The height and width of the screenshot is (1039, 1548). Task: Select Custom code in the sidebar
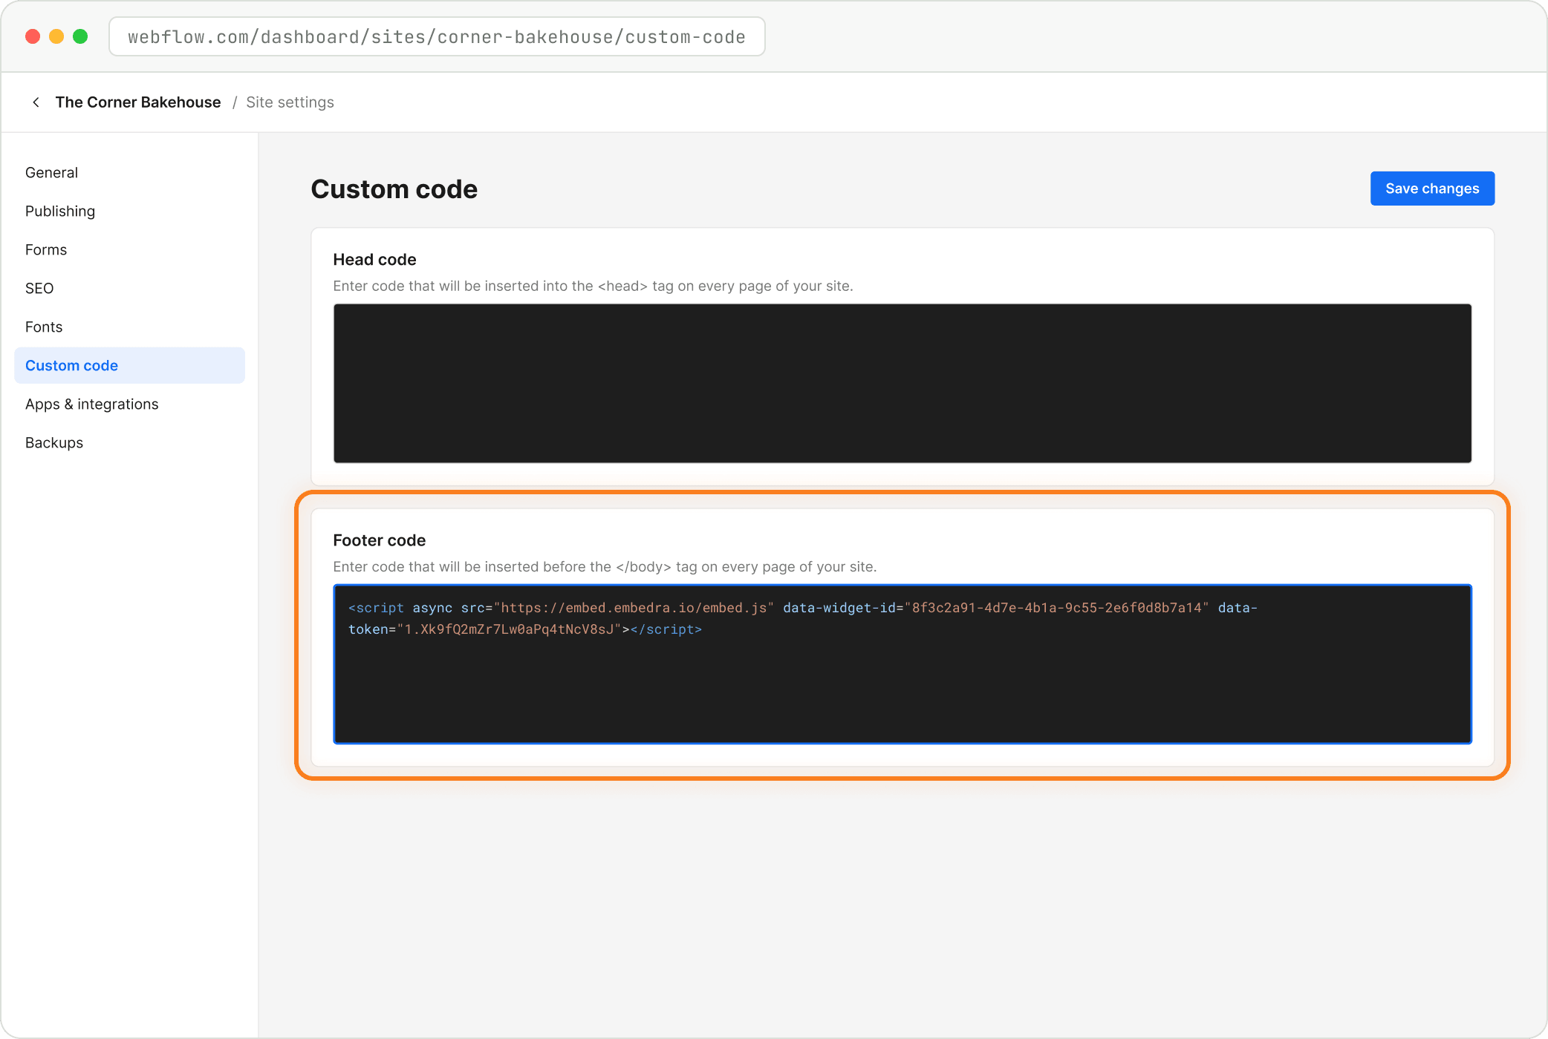129,365
